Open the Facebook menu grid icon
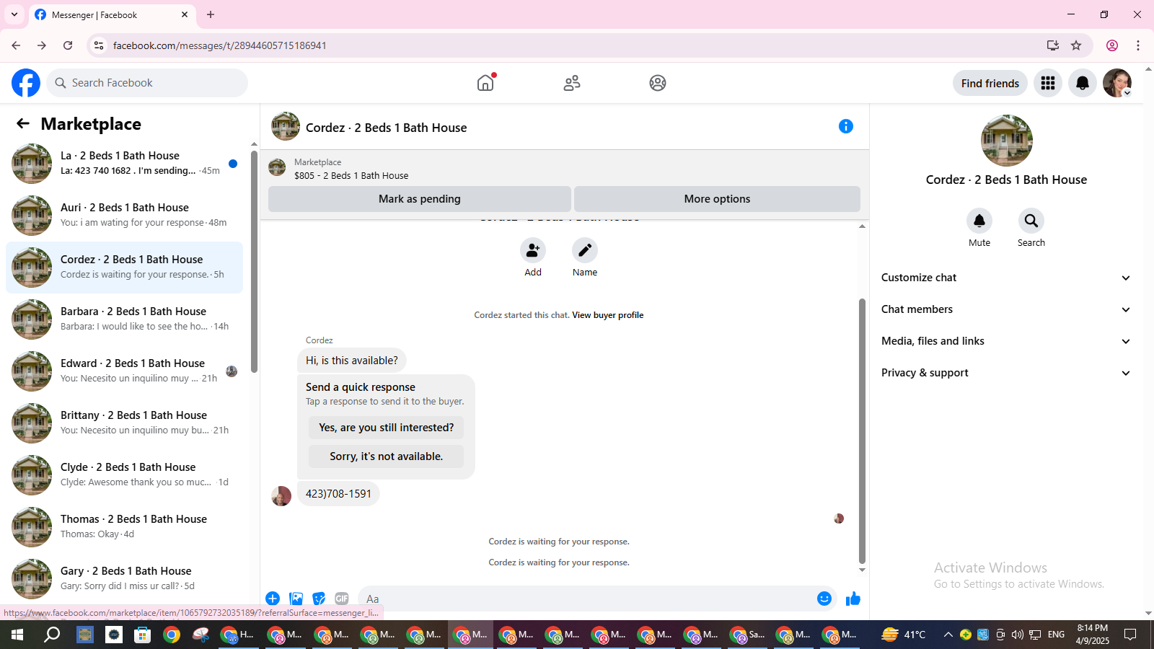Viewport: 1154px width, 649px height. [x=1048, y=83]
